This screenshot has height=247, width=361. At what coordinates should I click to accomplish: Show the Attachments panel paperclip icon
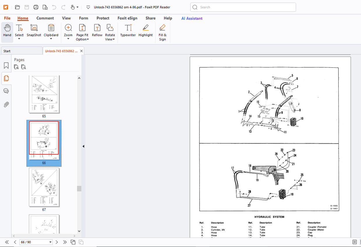tap(6, 105)
